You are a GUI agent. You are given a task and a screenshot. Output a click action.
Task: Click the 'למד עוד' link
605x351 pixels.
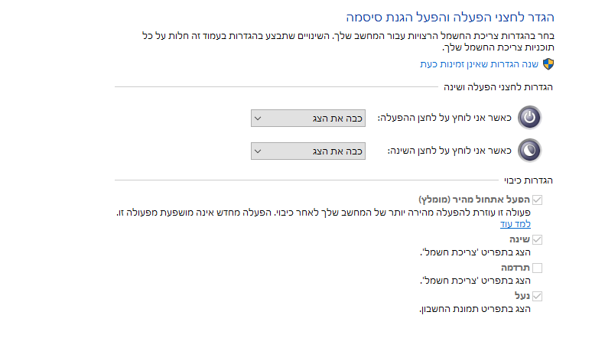coord(516,224)
